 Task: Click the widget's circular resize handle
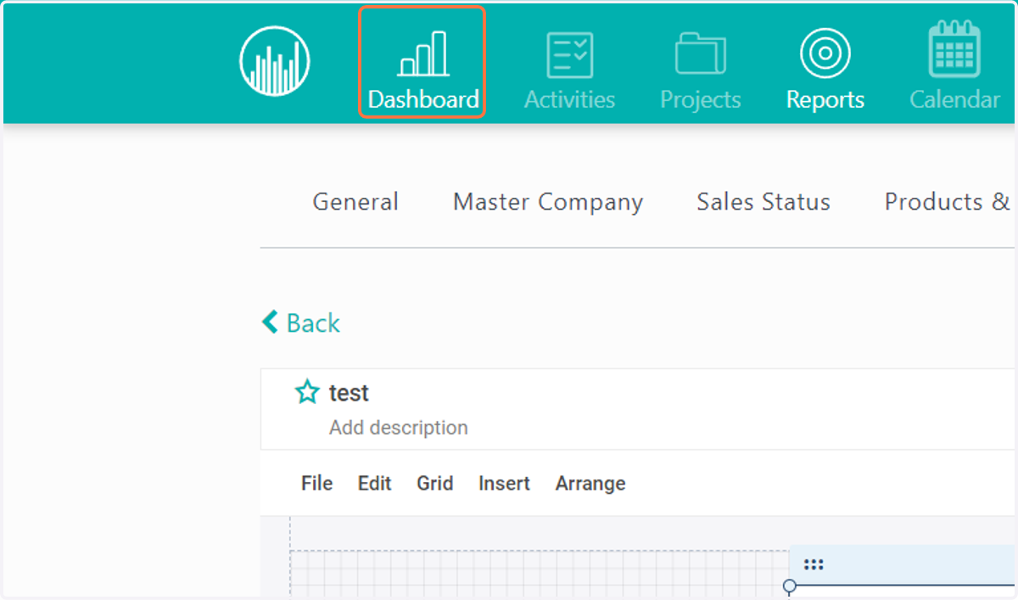tap(790, 586)
